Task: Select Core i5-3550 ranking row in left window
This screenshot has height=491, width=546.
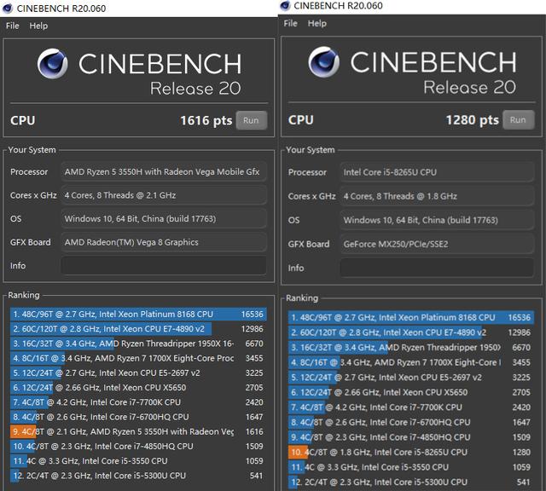Action: (138, 460)
